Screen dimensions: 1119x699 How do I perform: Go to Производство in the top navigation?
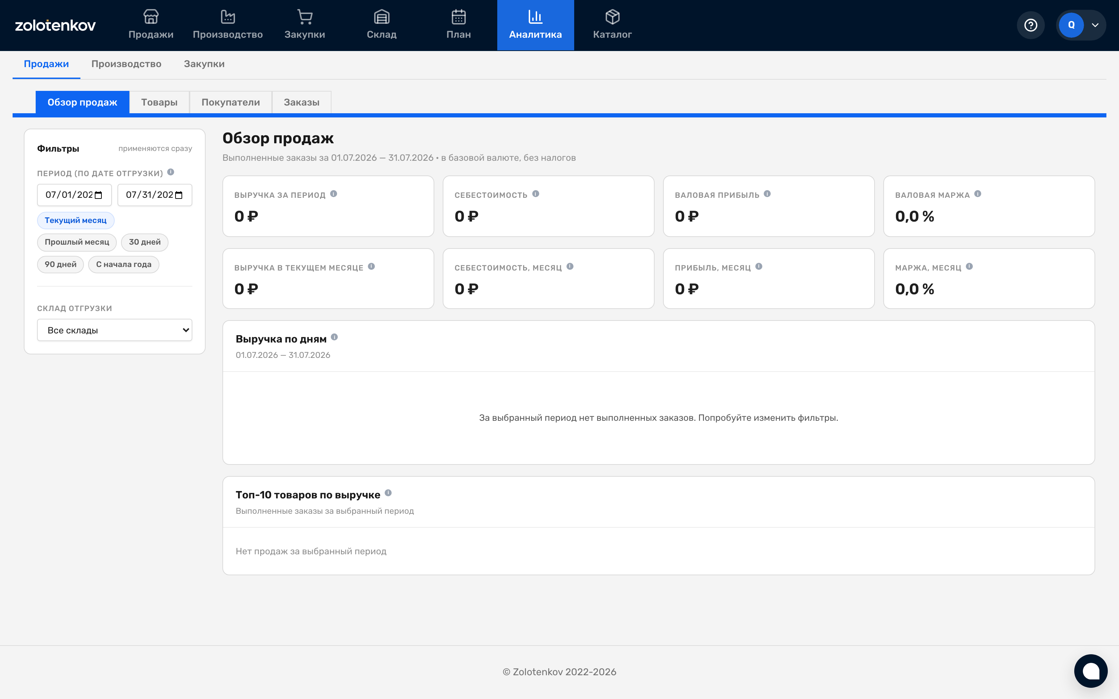coord(228,25)
